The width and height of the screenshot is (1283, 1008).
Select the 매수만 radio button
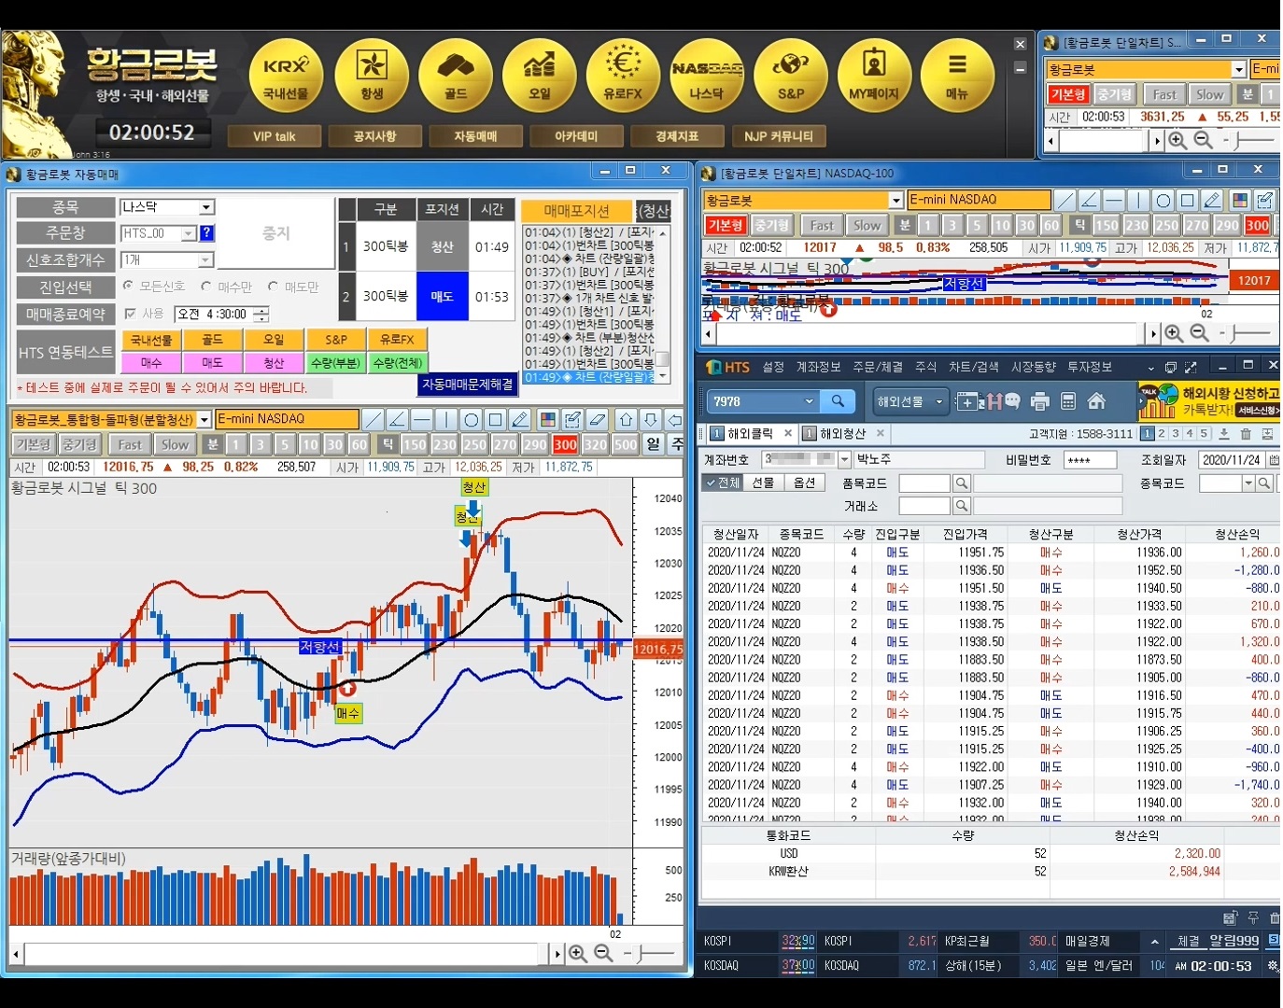point(206,287)
